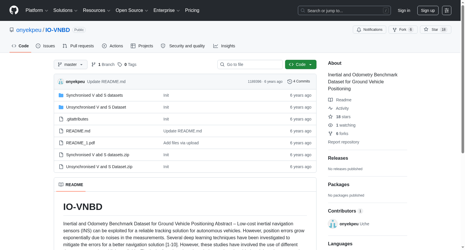The width and height of the screenshot is (465, 250).
Task: Click the repository icon beside onyekpeu
Action: click(x=12, y=30)
